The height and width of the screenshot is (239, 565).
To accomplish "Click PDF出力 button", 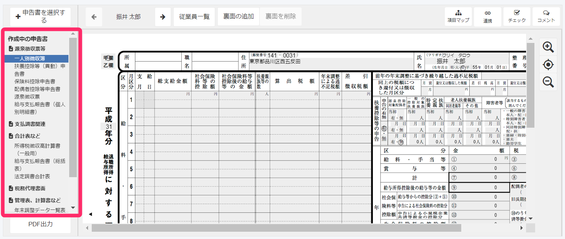I will (x=40, y=224).
